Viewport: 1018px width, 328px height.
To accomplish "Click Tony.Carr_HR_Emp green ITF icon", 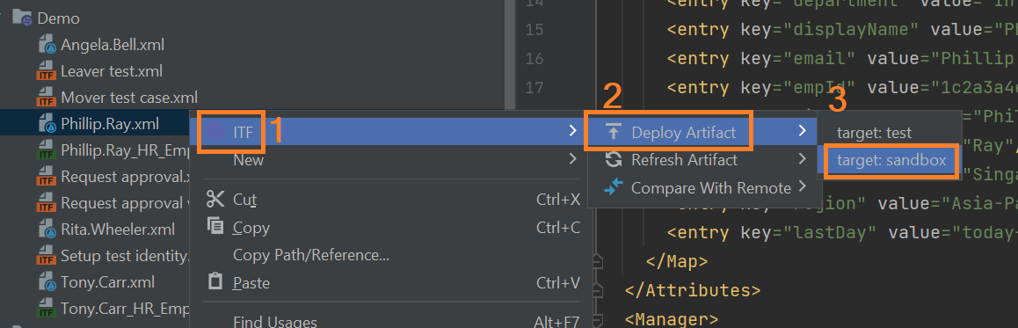I will click(x=46, y=309).
